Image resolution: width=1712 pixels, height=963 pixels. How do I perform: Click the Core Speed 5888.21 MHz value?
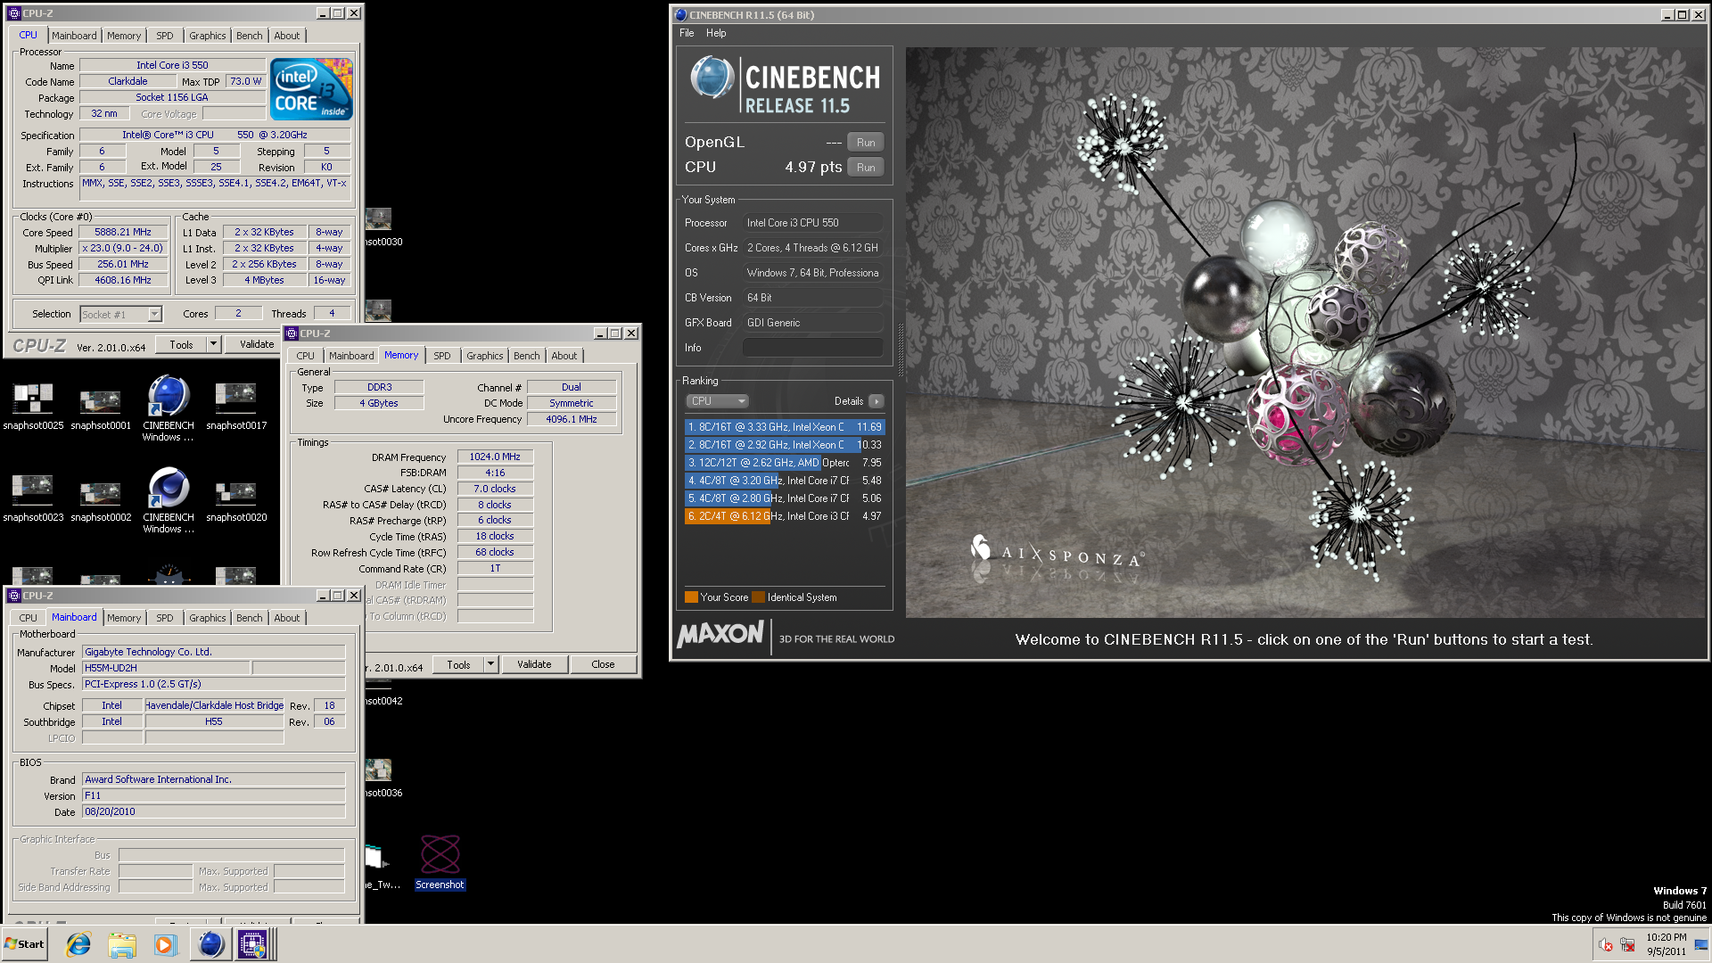pyautogui.click(x=124, y=232)
